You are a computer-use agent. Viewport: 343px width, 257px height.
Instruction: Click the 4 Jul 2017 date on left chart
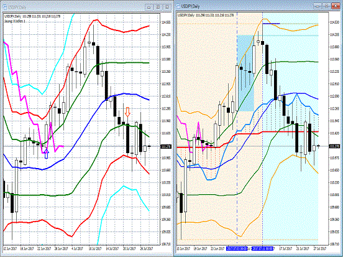tap(78, 249)
